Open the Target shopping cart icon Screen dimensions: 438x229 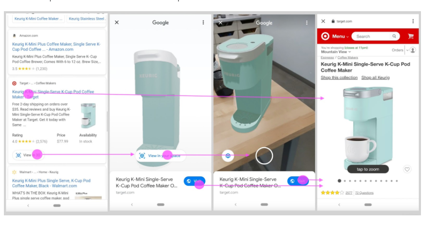(411, 36)
